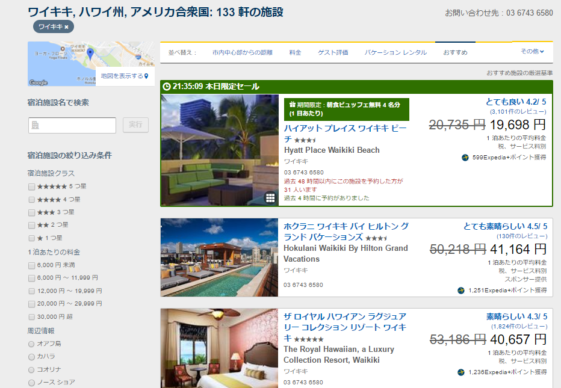The height and width of the screenshot is (388, 561).
Task: Click the 期間限定 朝食ビュッフェ無料 promo banner
Action: (x=347, y=109)
